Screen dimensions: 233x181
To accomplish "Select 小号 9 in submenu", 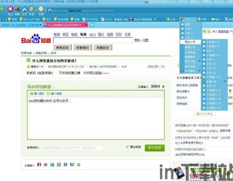I will tap(214, 60).
